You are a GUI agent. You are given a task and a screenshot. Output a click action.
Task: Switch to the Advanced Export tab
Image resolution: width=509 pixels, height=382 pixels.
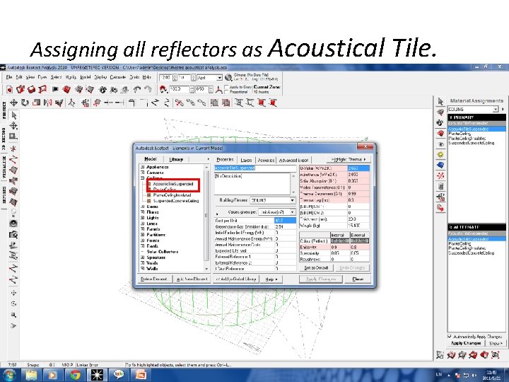(x=294, y=160)
